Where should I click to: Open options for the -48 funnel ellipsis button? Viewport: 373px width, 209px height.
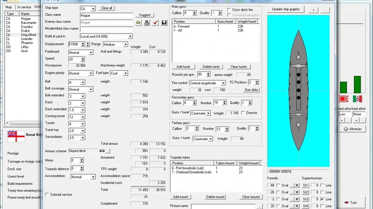292,185
